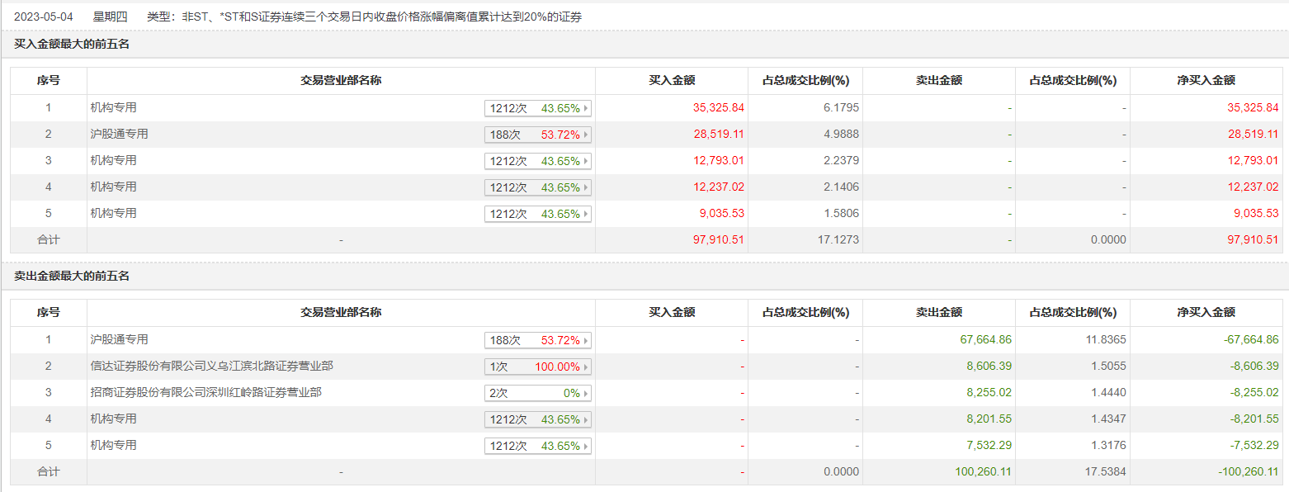Screen dimensions: 1289x492
Task: Click the small arrow beside 100.00% for 信达证券
Action: point(586,367)
